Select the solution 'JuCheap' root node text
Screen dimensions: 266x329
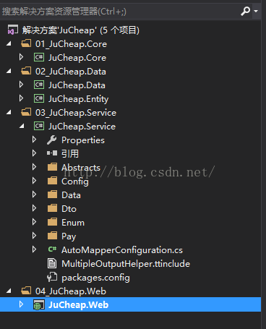(x=81, y=30)
